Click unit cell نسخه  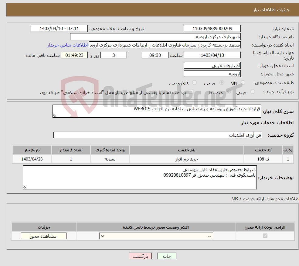[110, 159]
